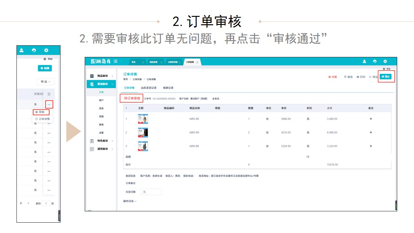Image resolution: width=414 pixels, height=233 pixels.
Task: Open the 导出 dropdown in left panel
Action: [x=46, y=82]
